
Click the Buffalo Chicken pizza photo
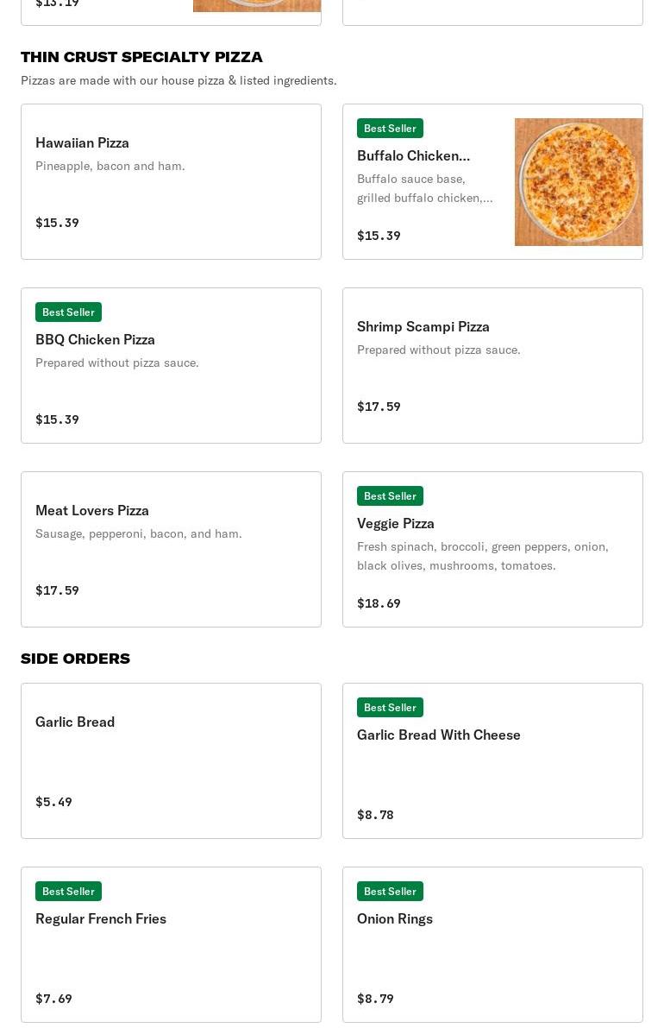click(x=579, y=181)
